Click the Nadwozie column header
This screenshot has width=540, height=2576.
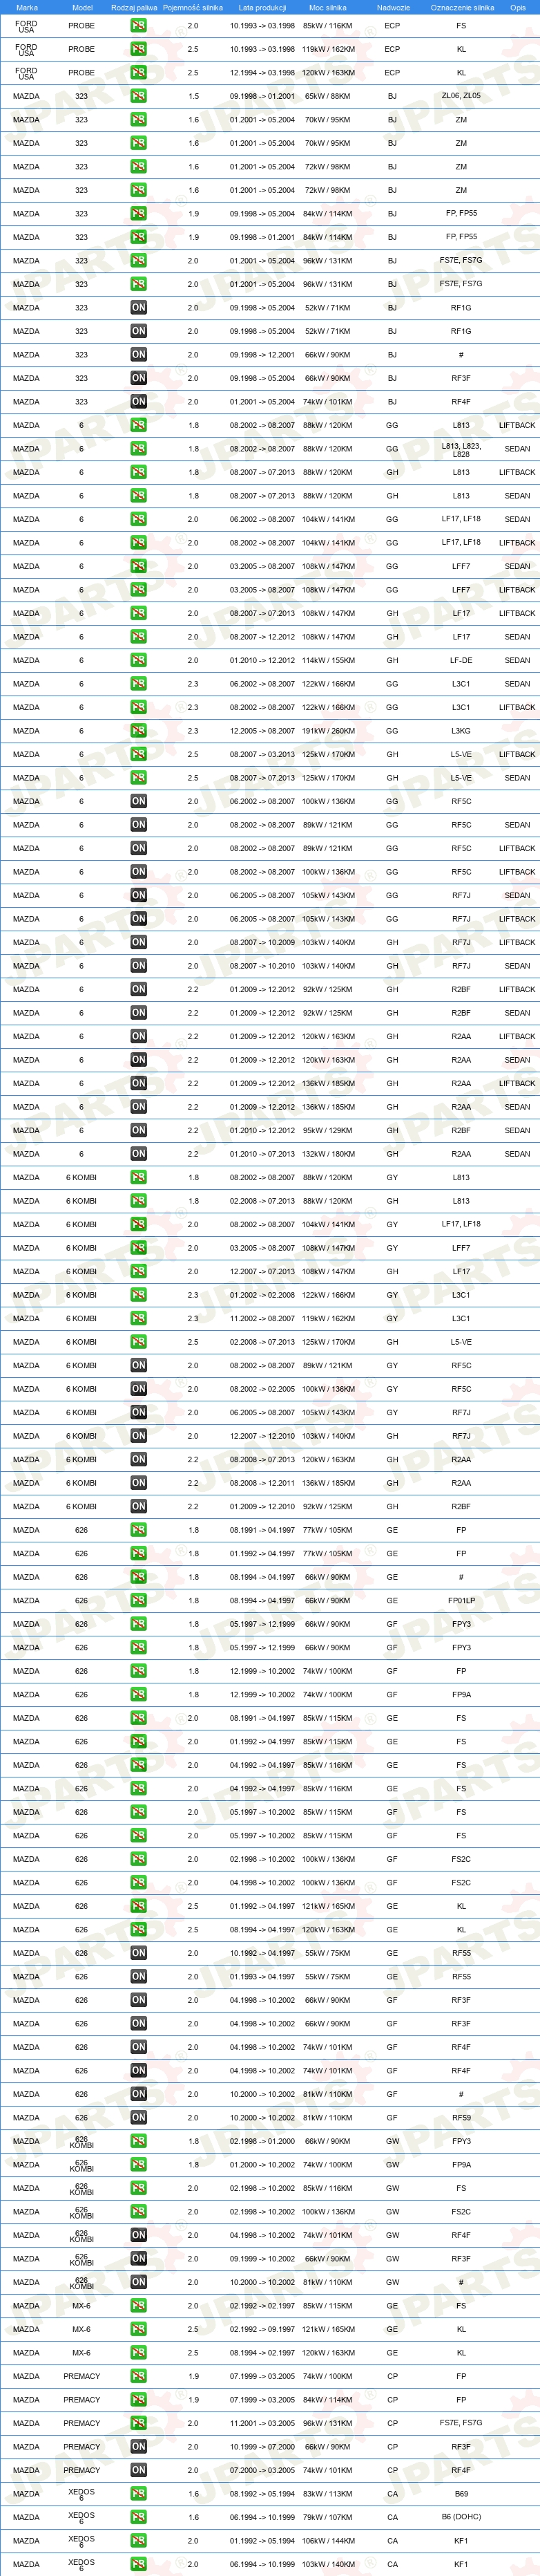[x=394, y=7]
